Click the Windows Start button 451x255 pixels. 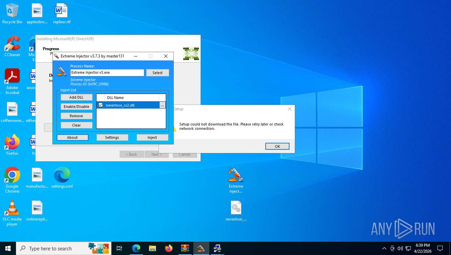pyautogui.click(x=8, y=248)
